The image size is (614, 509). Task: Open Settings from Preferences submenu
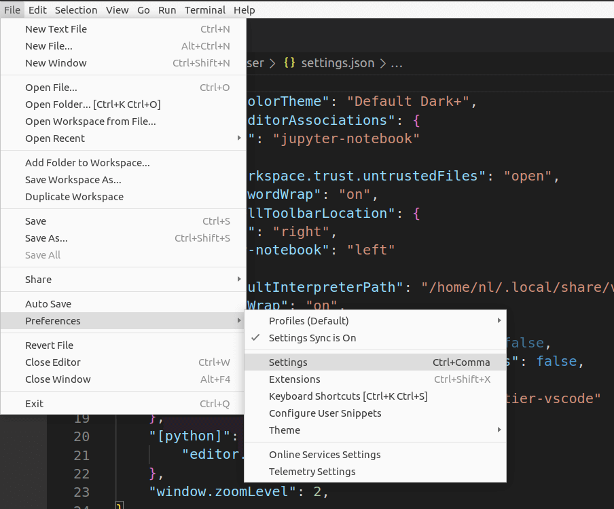(x=375, y=362)
